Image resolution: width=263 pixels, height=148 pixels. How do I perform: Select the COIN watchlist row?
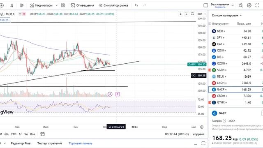coord(235,51)
